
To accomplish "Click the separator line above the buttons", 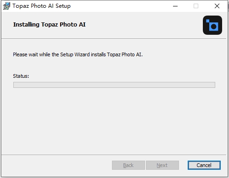I will [114, 155].
